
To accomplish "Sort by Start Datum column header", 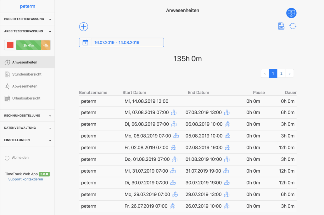I will point(134,93).
